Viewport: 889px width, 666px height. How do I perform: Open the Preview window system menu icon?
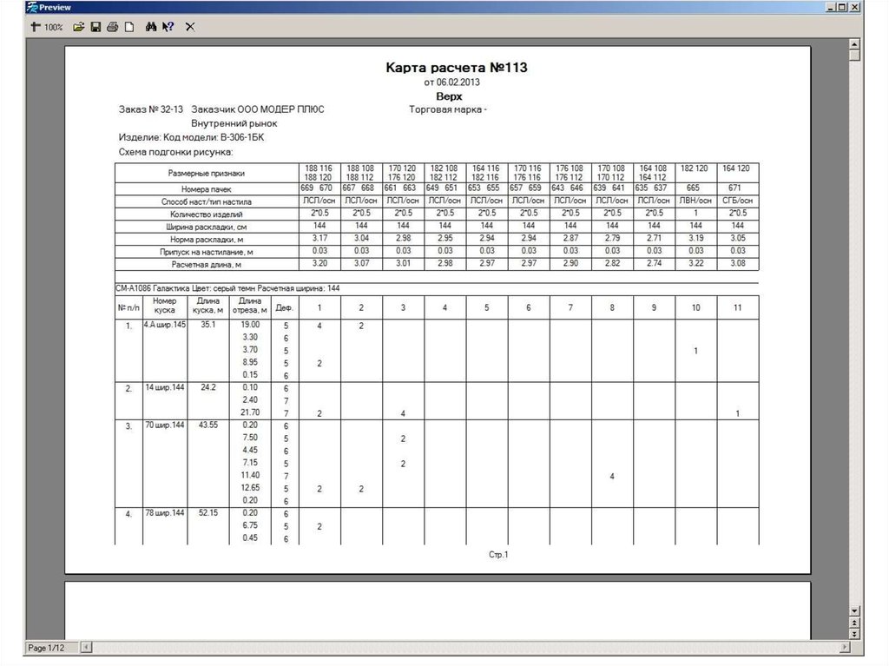point(32,7)
